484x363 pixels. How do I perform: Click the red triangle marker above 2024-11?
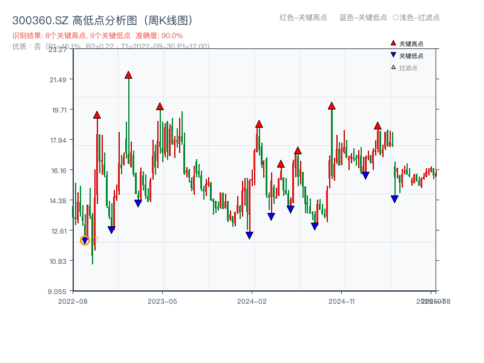click(x=331, y=106)
